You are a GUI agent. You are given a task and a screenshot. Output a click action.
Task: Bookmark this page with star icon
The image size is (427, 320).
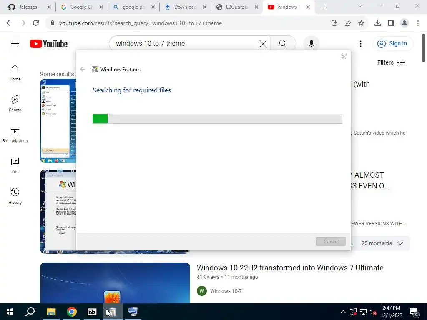361,23
